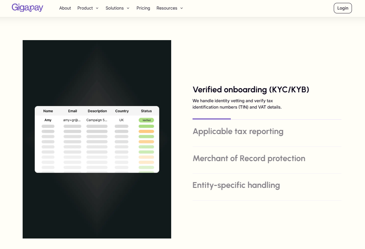The image size is (365, 249).
Task: Click the Gigapay logo
Action: (27, 8)
